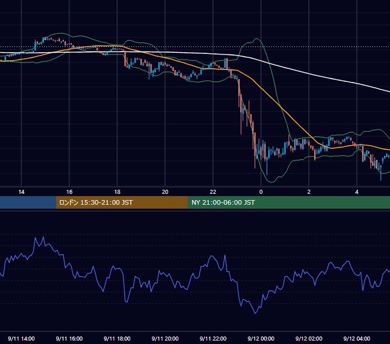The height and width of the screenshot is (344, 390).
Task: Click the London 15:30-21:00 JST session bar
Action: [122, 202]
